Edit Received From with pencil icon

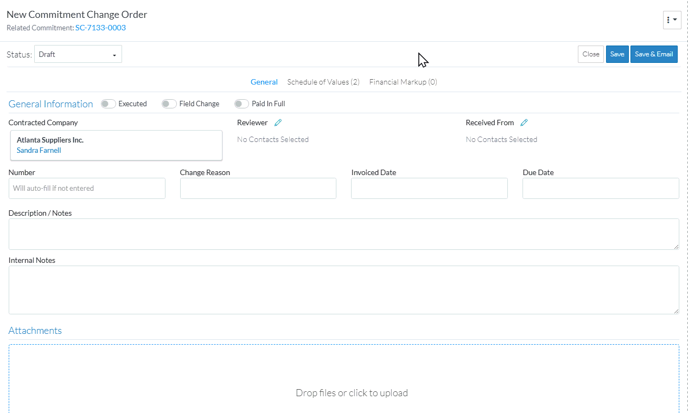[524, 122]
